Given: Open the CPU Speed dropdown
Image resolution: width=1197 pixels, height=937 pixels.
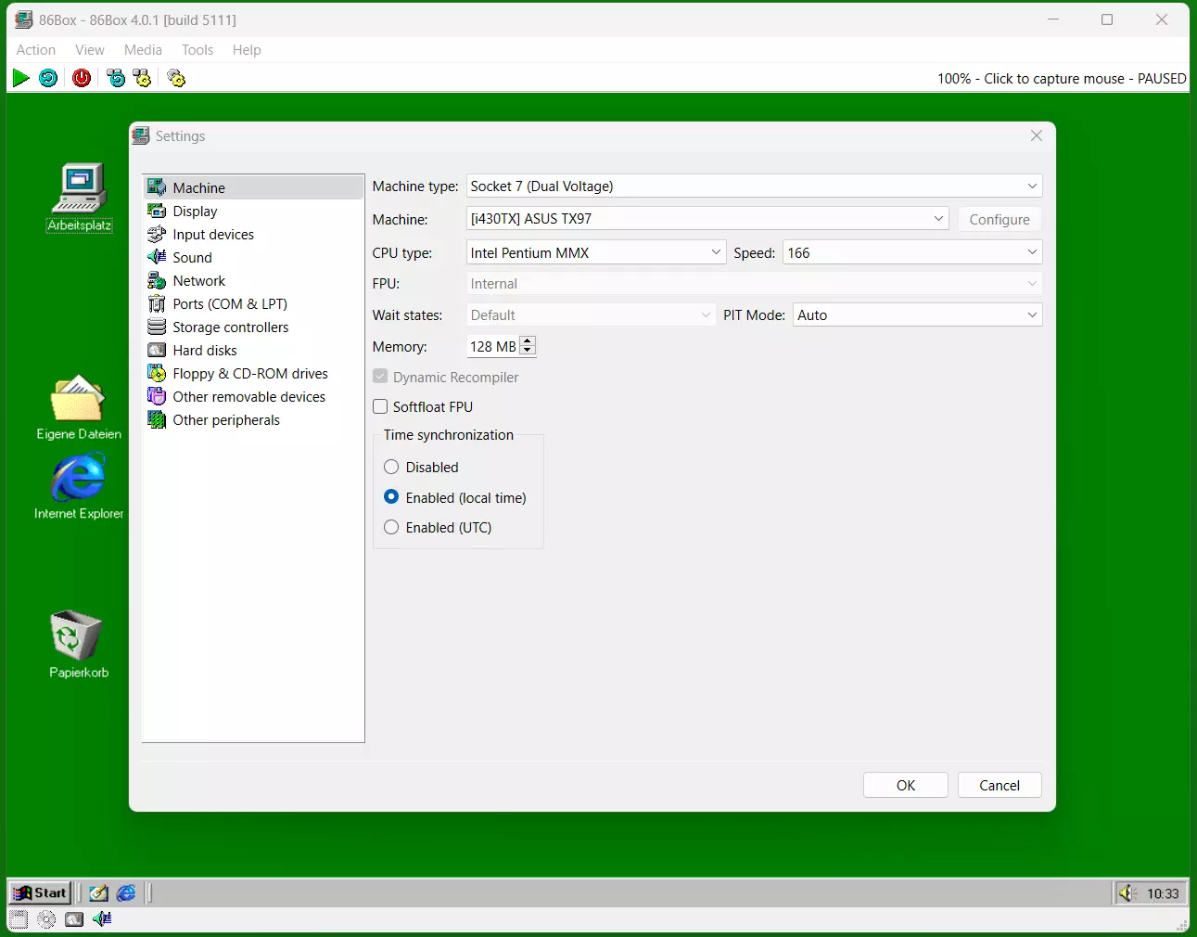Looking at the screenshot, I should 912,252.
